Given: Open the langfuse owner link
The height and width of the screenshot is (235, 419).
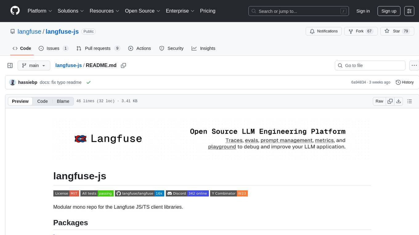Looking at the screenshot, I should (x=30, y=31).
